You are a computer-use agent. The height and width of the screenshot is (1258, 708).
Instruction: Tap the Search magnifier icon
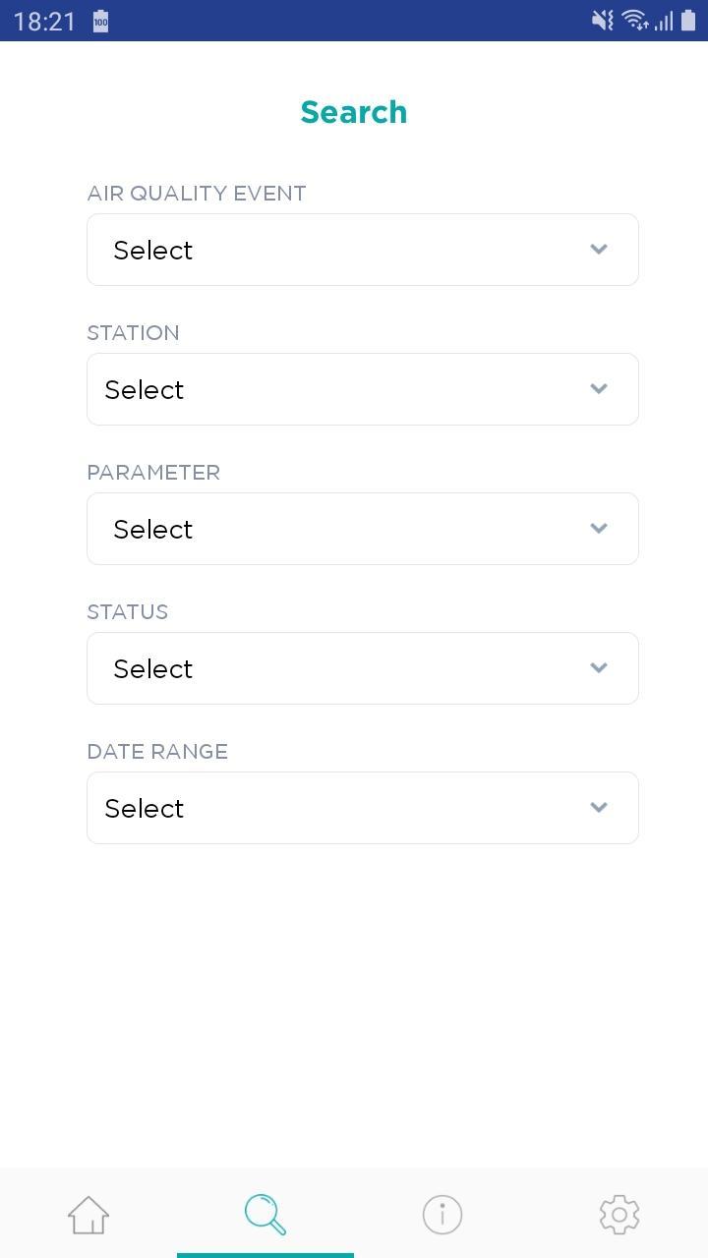(265, 1215)
